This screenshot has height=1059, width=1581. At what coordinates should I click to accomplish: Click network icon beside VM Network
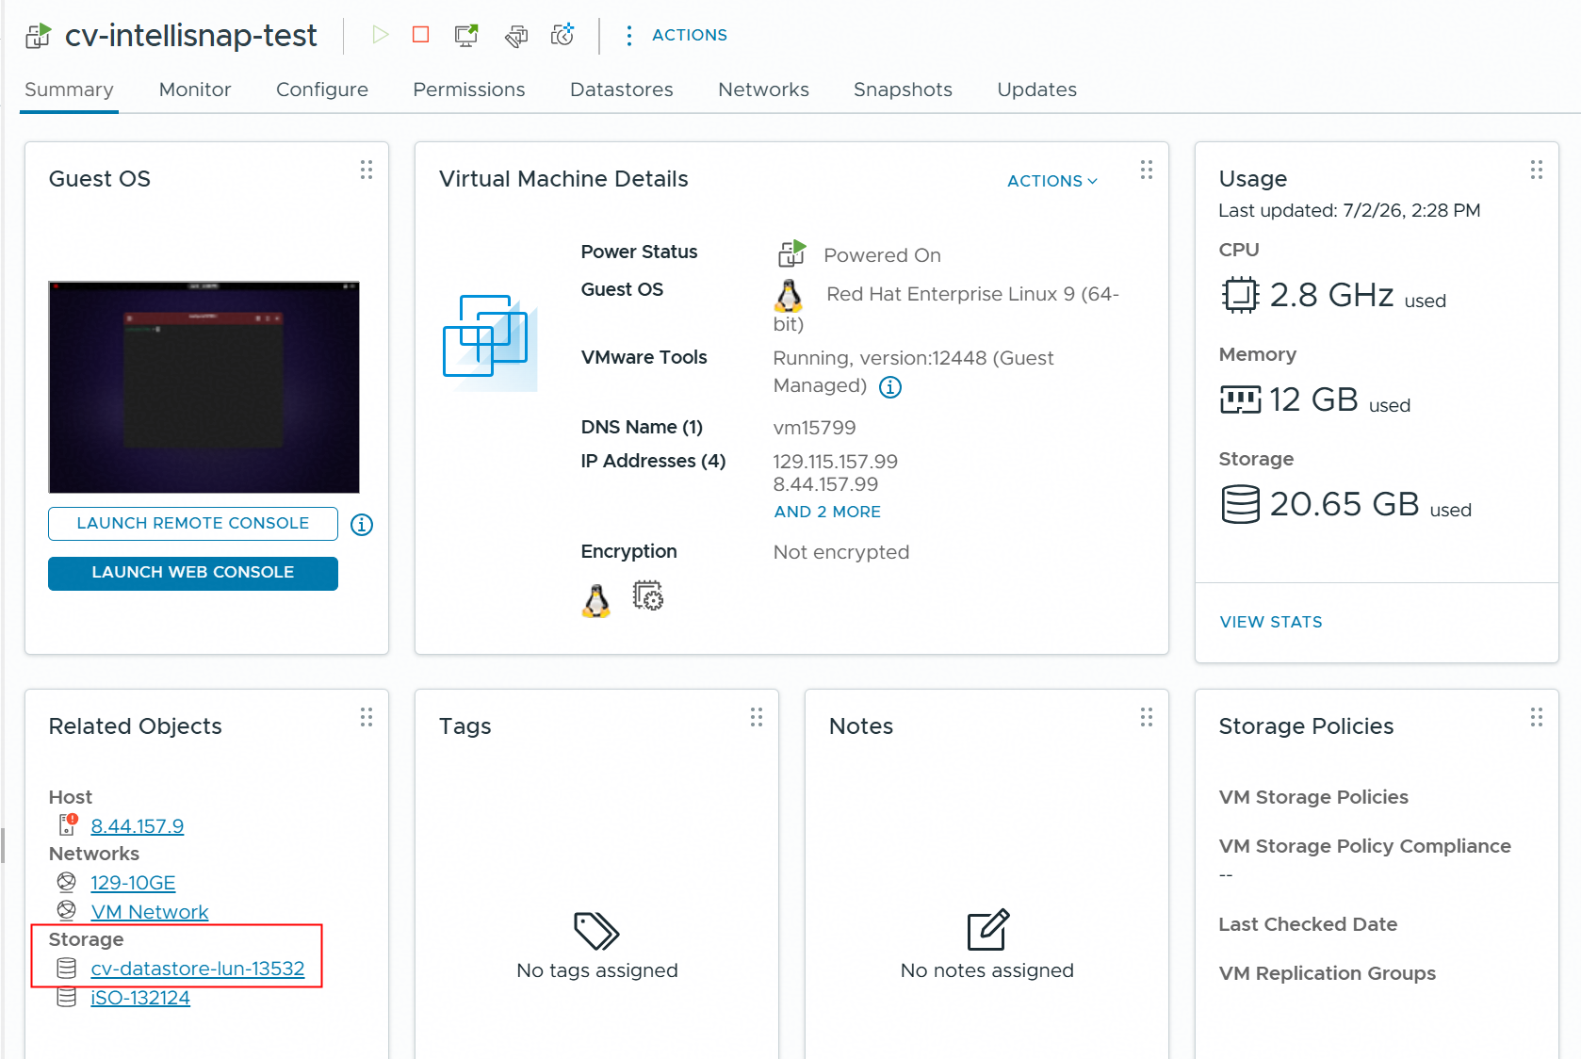(66, 910)
